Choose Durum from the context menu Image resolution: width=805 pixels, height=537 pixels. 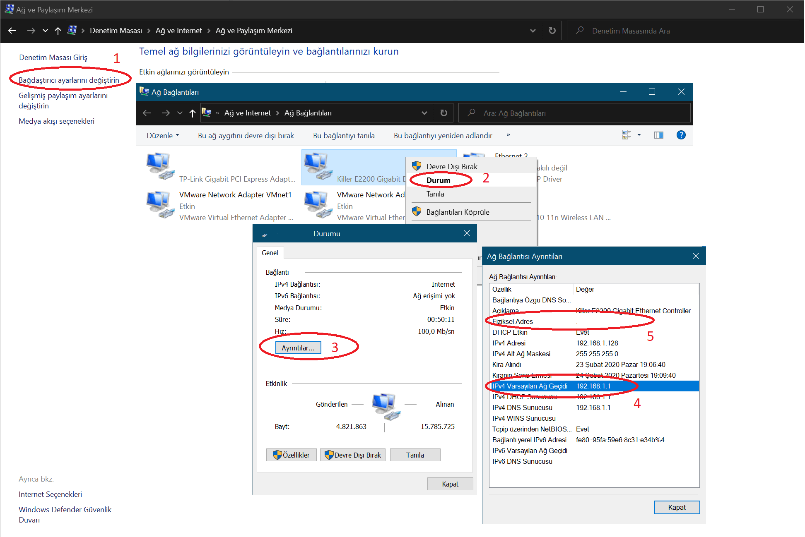click(x=438, y=180)
